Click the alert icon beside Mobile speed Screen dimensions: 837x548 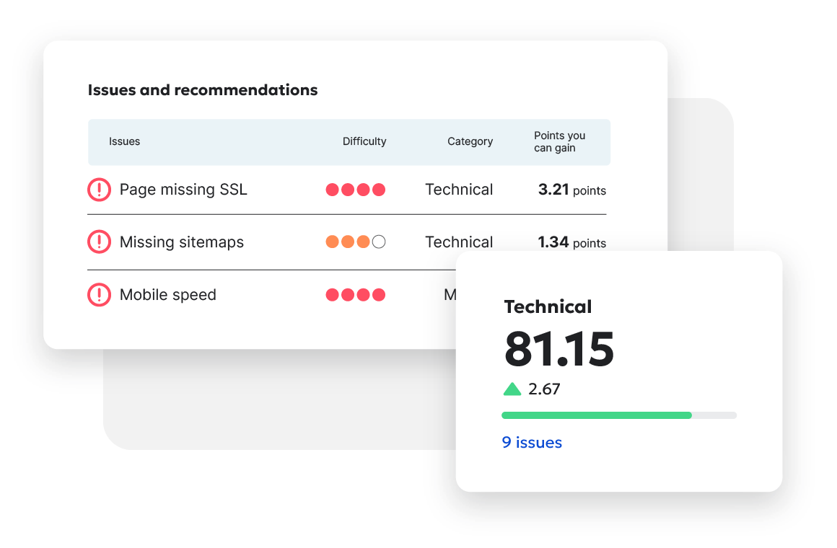point(100,294)
